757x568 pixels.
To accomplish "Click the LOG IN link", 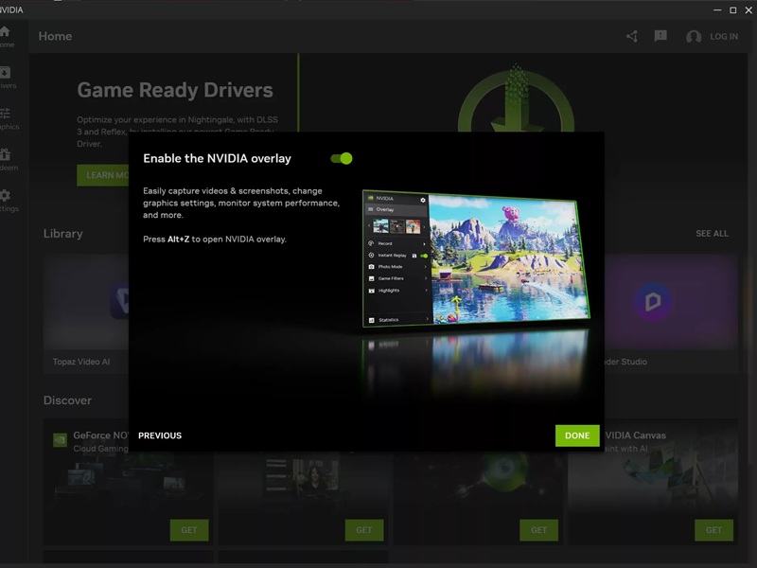I will coord(723,36).
